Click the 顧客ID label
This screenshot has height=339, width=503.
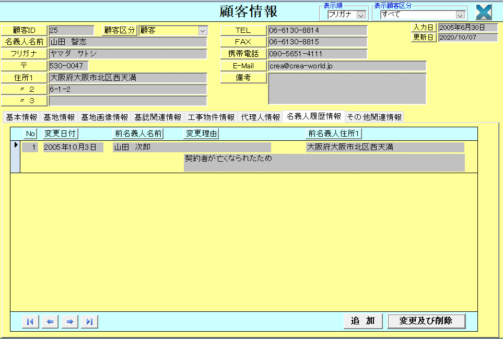coord(25,30)
